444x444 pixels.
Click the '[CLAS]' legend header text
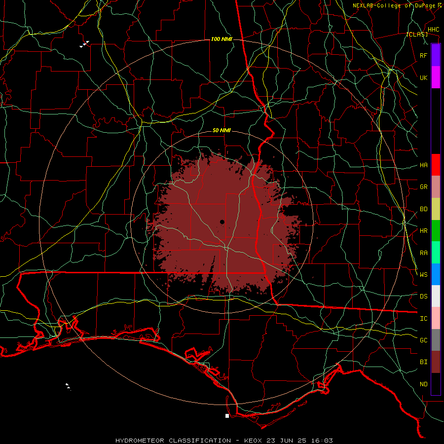pyautogui.click(x=417, y=34)
